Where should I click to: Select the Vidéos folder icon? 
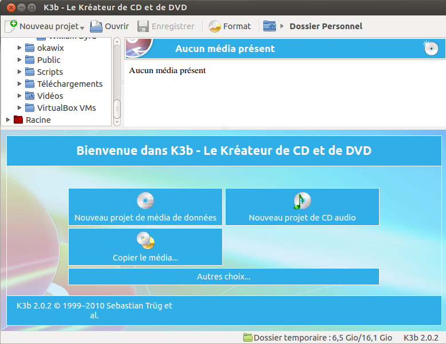[30, 95]
